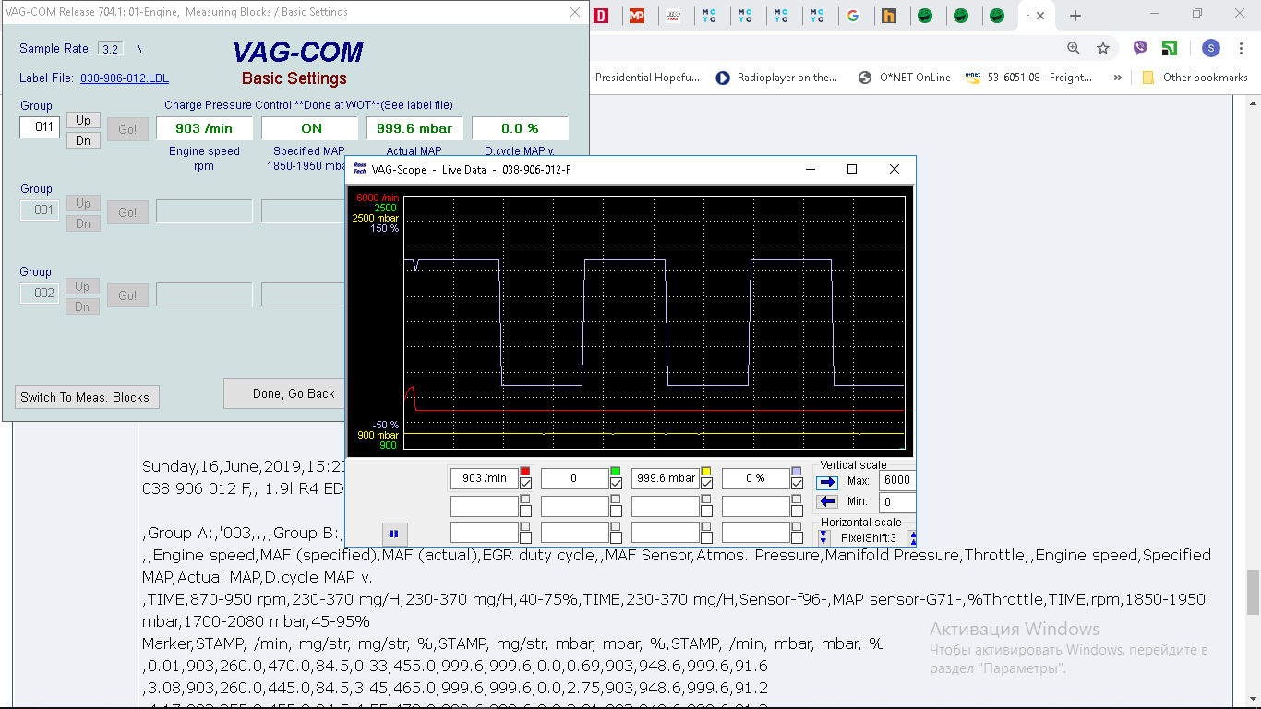Close the VAG-COM Basic Settings window
1261x709 pixels.
coord(575,12)
